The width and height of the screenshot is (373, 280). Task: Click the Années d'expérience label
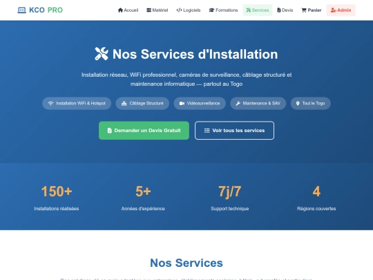coord(143,209)
